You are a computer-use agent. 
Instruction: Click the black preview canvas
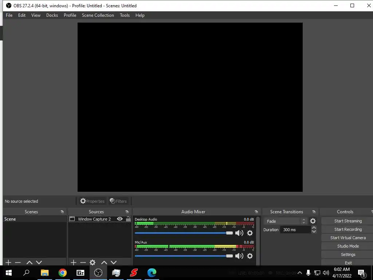click(190, 107)
